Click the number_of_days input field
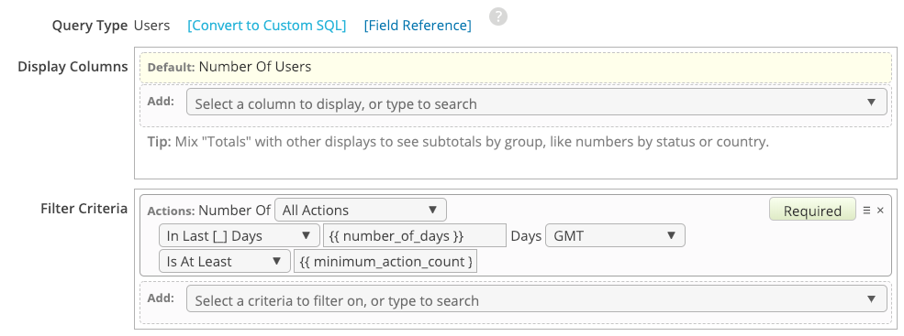904x336 pixels. point(415,235)
